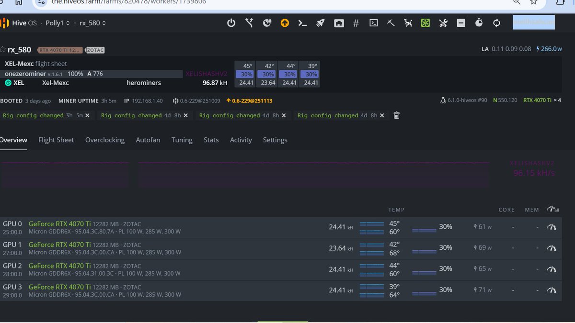
Task: Click the 30% fan speed bar for GPU 1
Action: coord(424,252)
